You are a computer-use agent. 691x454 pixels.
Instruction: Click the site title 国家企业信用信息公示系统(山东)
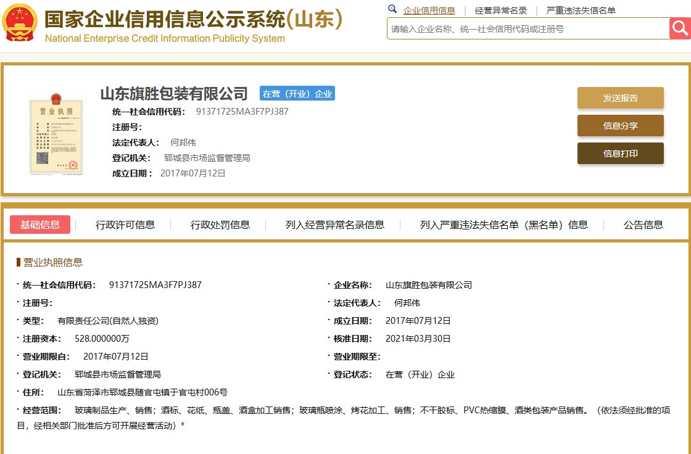pyautogui.click(x=193, y=19)
